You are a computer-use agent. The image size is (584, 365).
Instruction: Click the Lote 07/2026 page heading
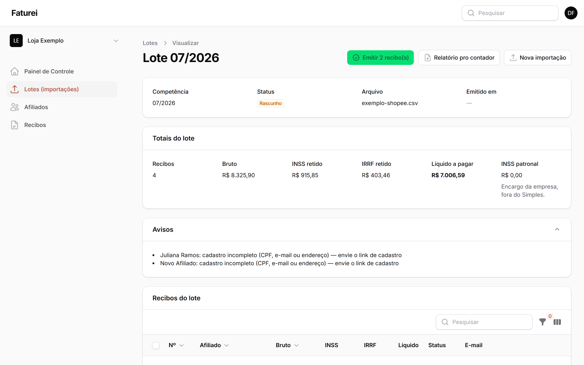(181, 58)
